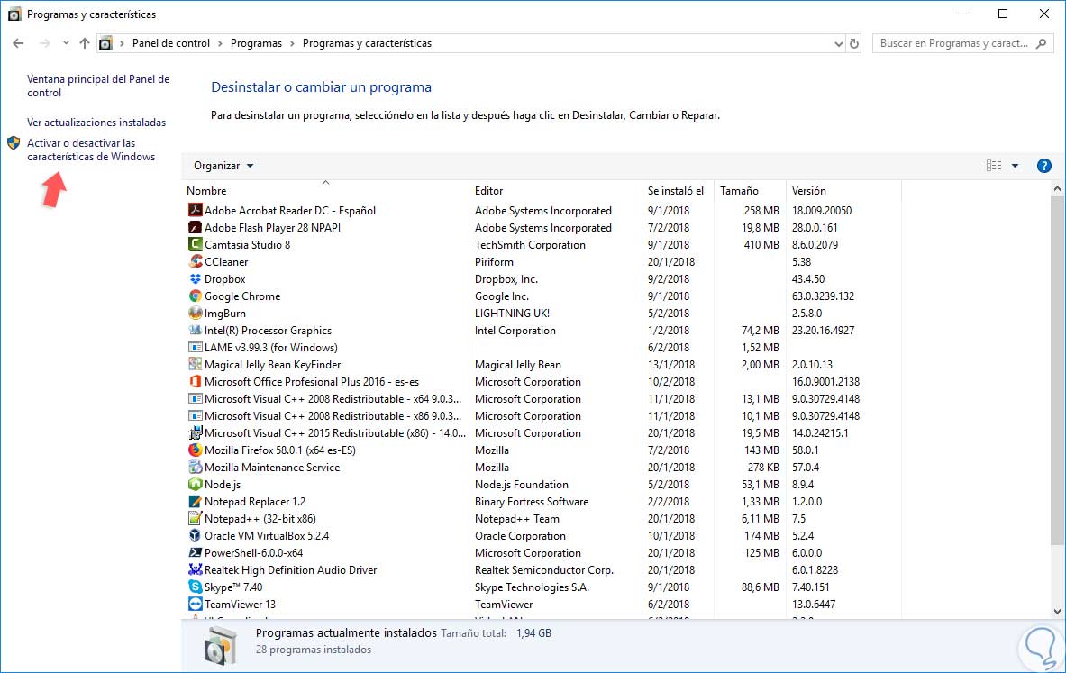Click the TeamViewer 13 icon
The height and width of the screenshot is (673, 1066).
196,604
